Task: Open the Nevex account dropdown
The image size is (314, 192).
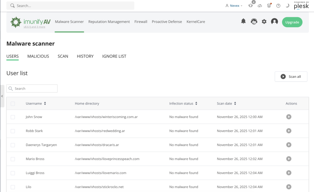Action: tap(234, 6)
